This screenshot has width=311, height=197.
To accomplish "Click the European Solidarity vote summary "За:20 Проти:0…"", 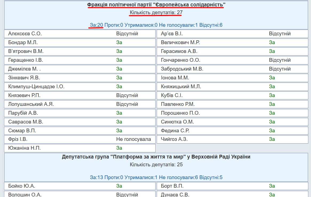I will 156,25.
